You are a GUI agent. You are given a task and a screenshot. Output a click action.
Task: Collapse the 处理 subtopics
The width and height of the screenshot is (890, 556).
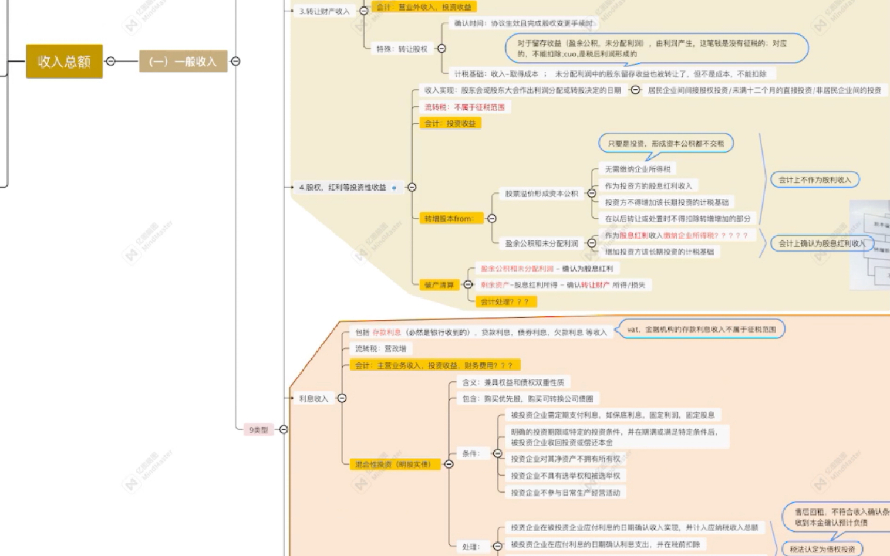click(x=497, y=546)
